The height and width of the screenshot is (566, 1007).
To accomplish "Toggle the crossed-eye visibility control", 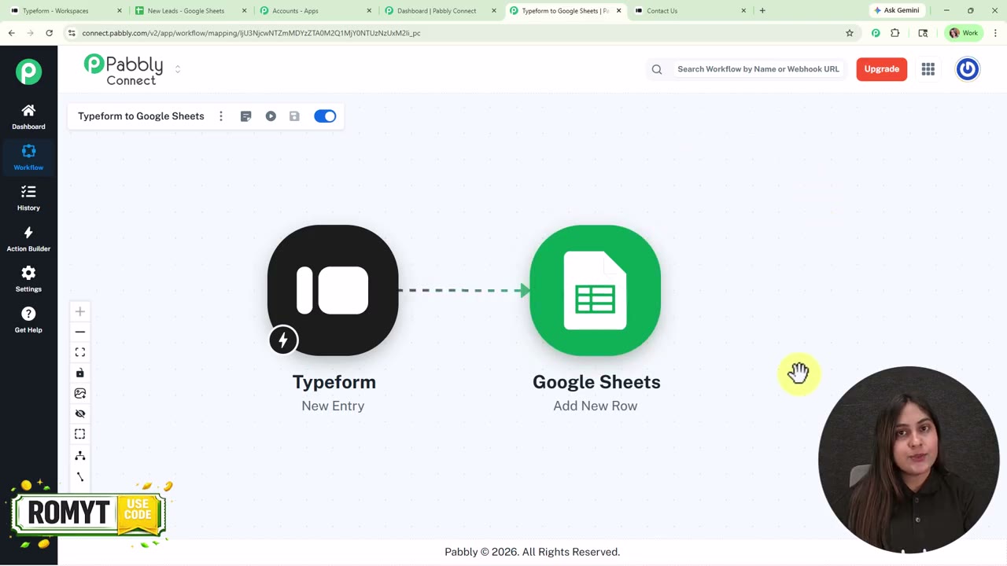I will [79, 413].
